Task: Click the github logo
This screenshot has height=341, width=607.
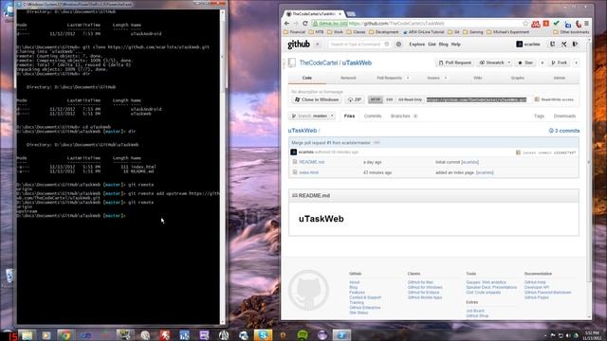Action: [x=299, y=45]
